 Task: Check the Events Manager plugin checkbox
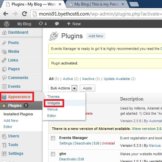(53, 138)
